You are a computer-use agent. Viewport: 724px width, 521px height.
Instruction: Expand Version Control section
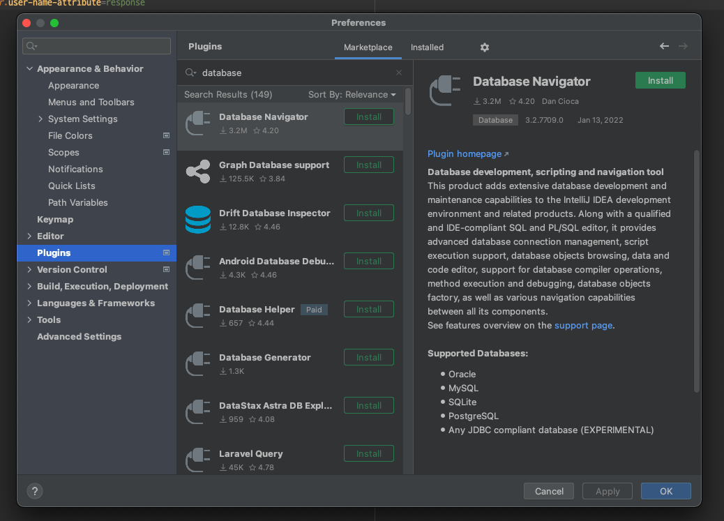29,269
